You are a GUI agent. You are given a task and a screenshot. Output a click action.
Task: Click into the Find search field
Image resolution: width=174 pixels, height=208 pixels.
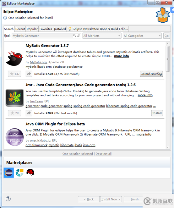pyautogui.click(x=42, y=36)
